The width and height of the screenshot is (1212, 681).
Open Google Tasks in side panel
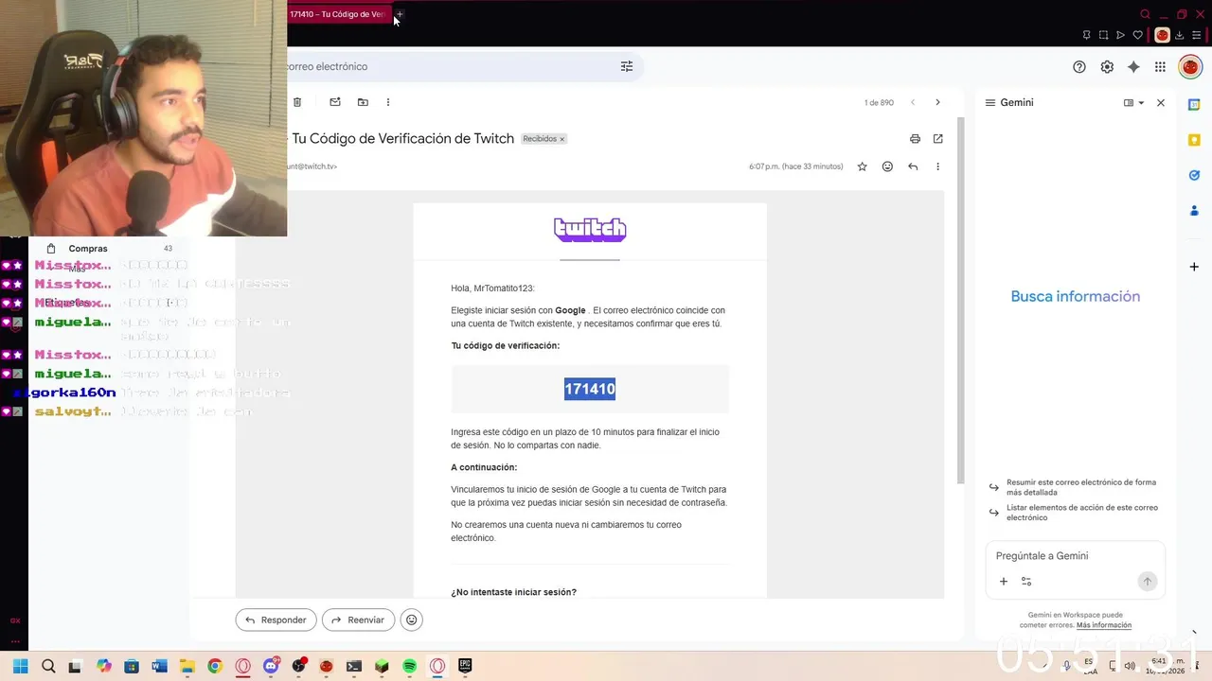point(1194,175)
